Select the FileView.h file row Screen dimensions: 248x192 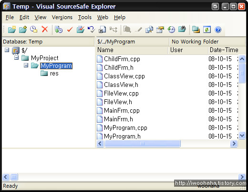(167, 102)
